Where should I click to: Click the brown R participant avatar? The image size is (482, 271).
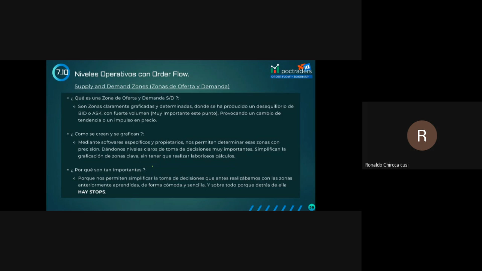coord(422,135)
